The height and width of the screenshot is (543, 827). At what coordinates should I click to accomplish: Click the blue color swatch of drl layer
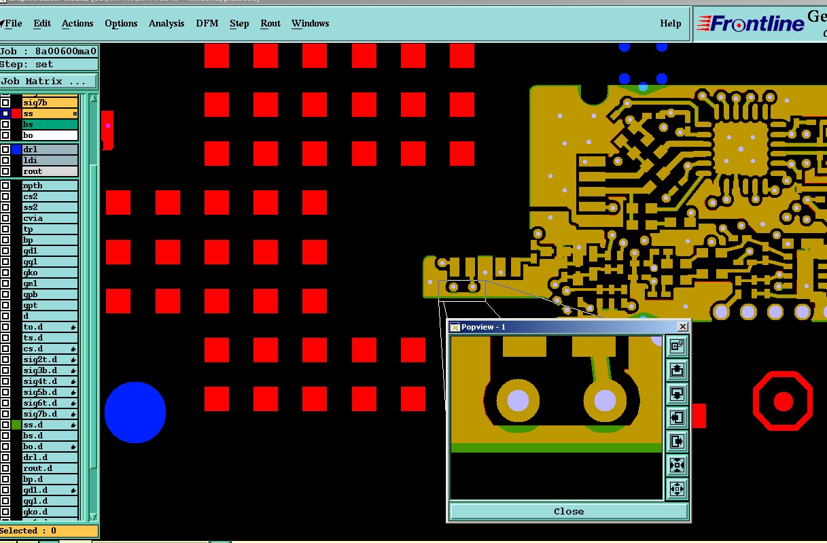pyautogui.click(x=16, y=150)
